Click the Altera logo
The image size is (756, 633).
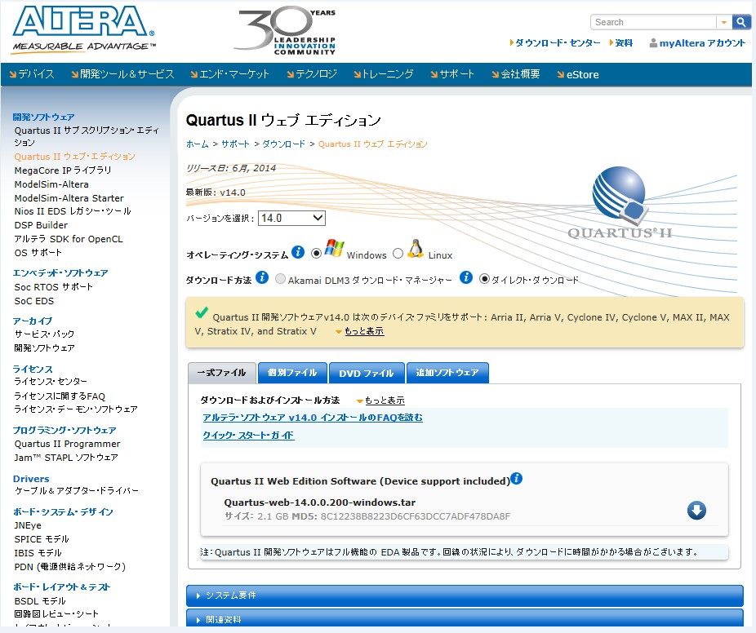(x=84, y=29)
